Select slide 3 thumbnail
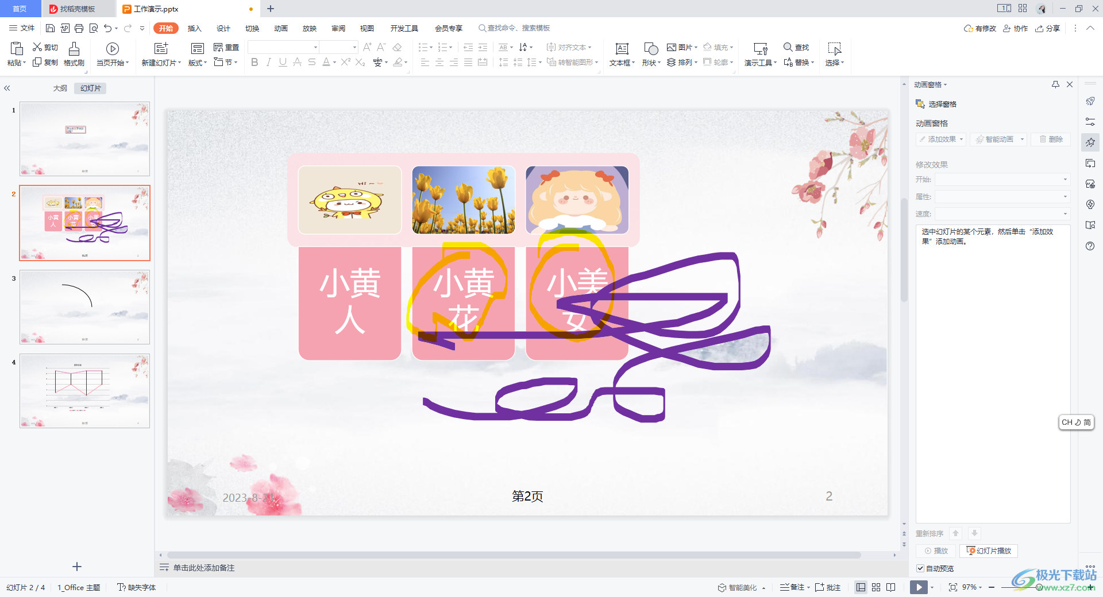The image size is (1103, 597). click(x=85, y=307)
